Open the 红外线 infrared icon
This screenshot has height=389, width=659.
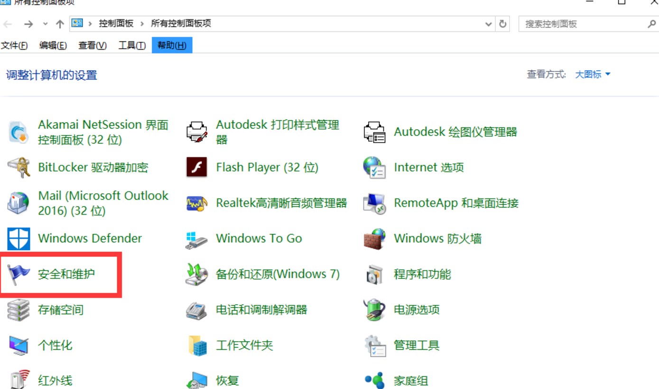click(19, 380)
